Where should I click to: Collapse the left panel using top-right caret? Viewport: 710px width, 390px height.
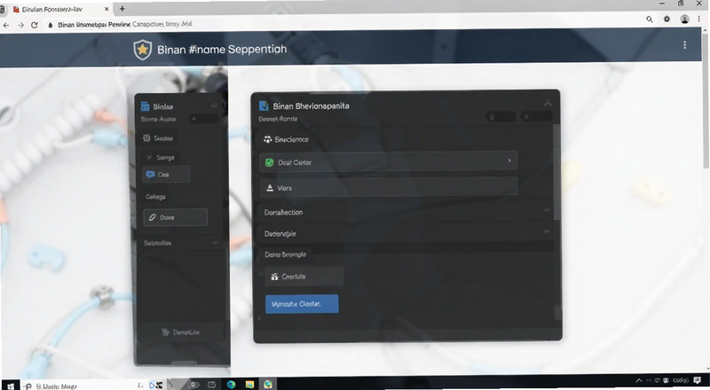click(x=214, y=105)
